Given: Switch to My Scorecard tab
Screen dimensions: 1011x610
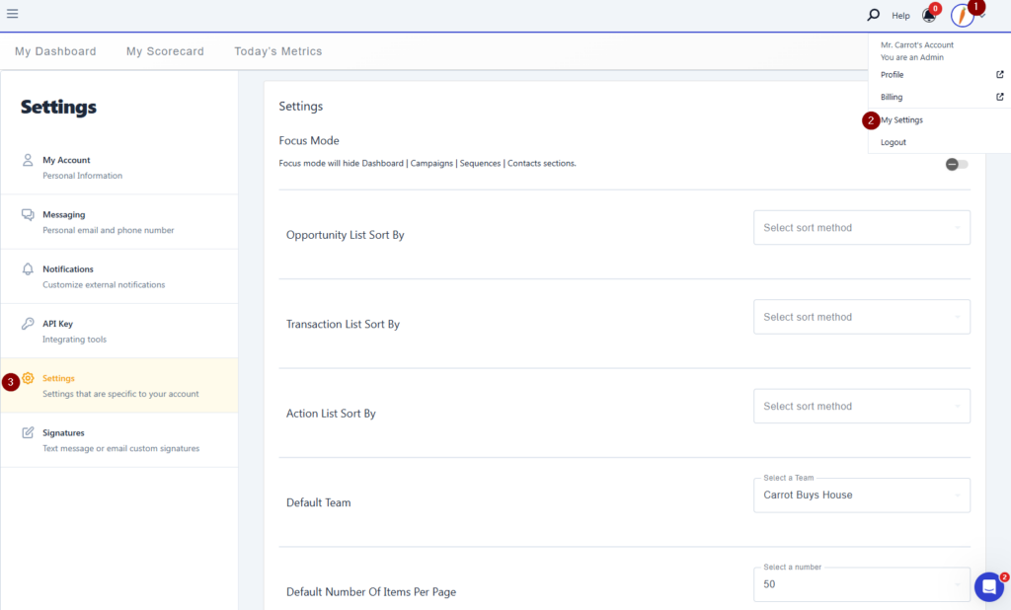Looking at the screenshot, I should tap(165, 51).
